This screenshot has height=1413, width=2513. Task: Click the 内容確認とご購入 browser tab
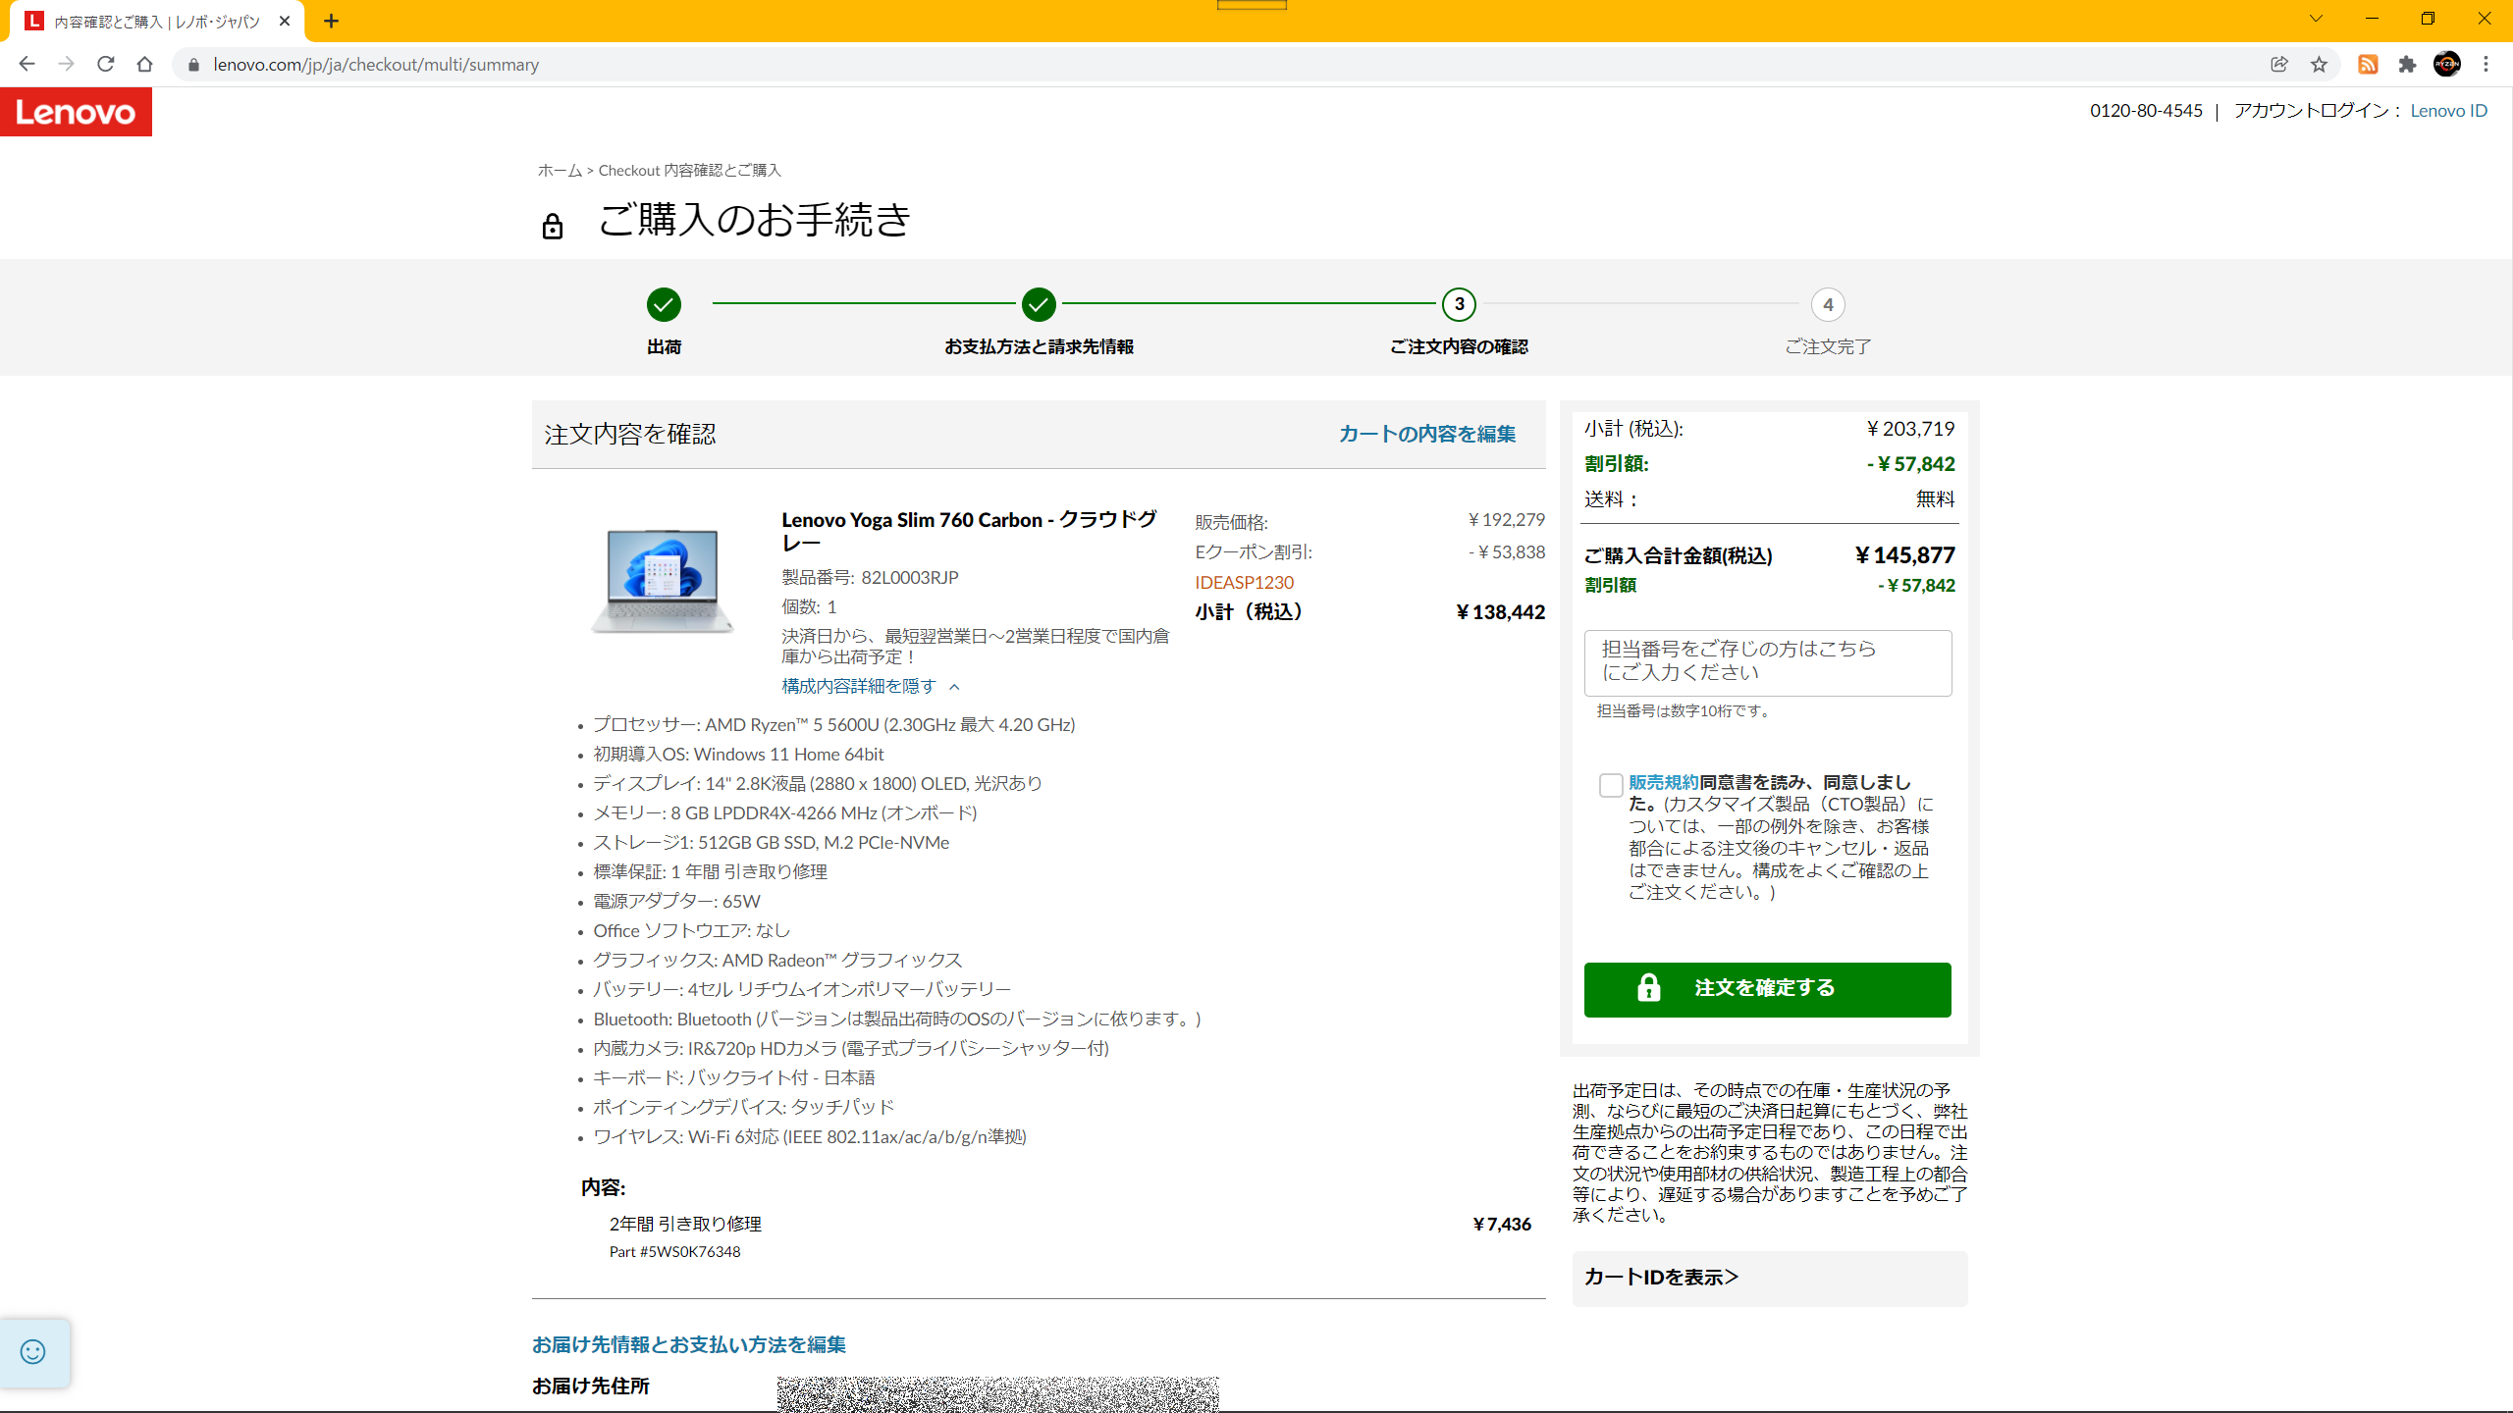pos(157,22)
